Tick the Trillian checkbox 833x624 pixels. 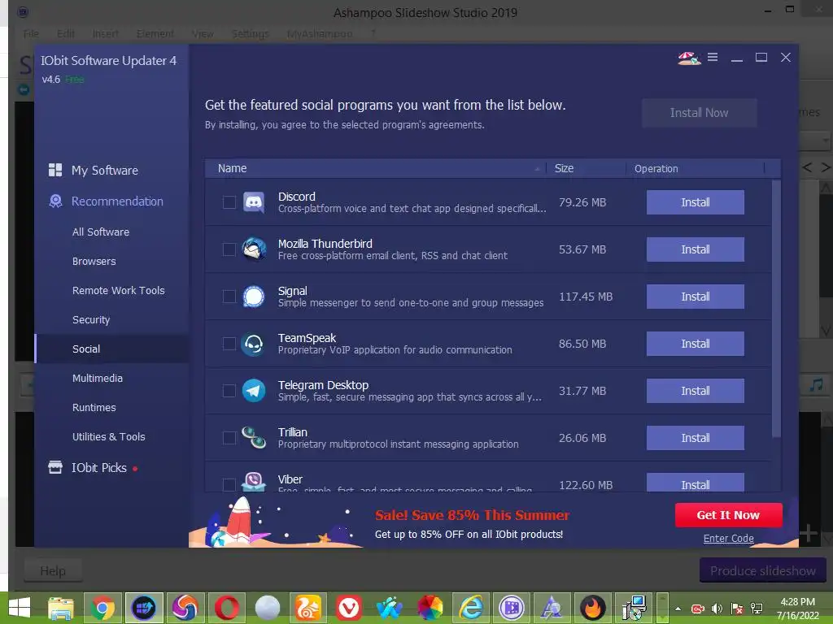point(229,438)
